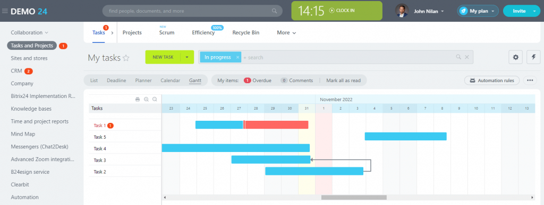
Task: Open the Recycle Bin tab
Action: (x=245, y=32)
